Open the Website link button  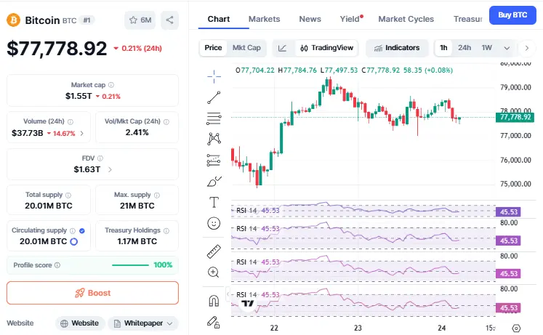point(80,323)
